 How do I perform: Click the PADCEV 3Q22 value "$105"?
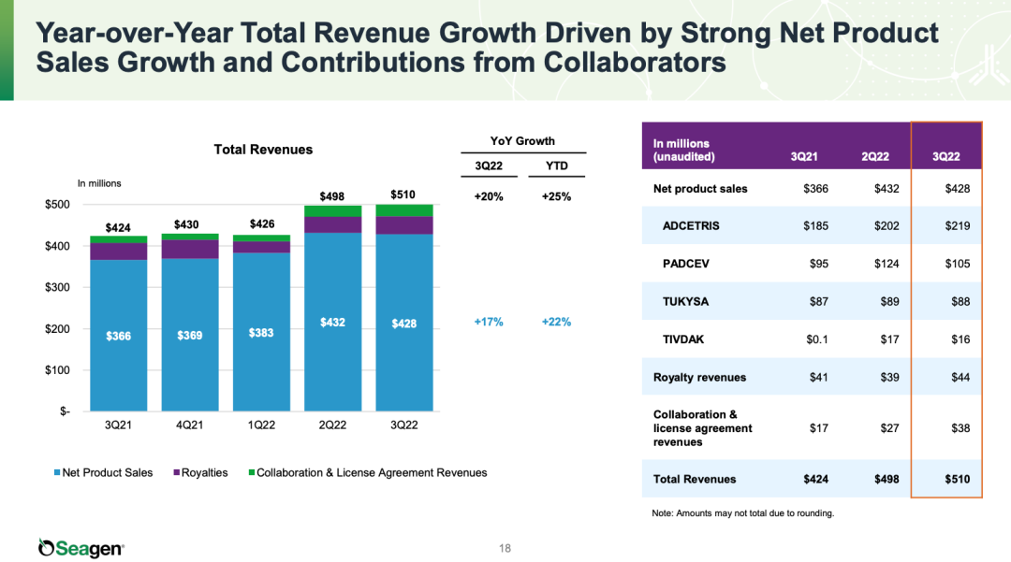(x=958, y=264)
